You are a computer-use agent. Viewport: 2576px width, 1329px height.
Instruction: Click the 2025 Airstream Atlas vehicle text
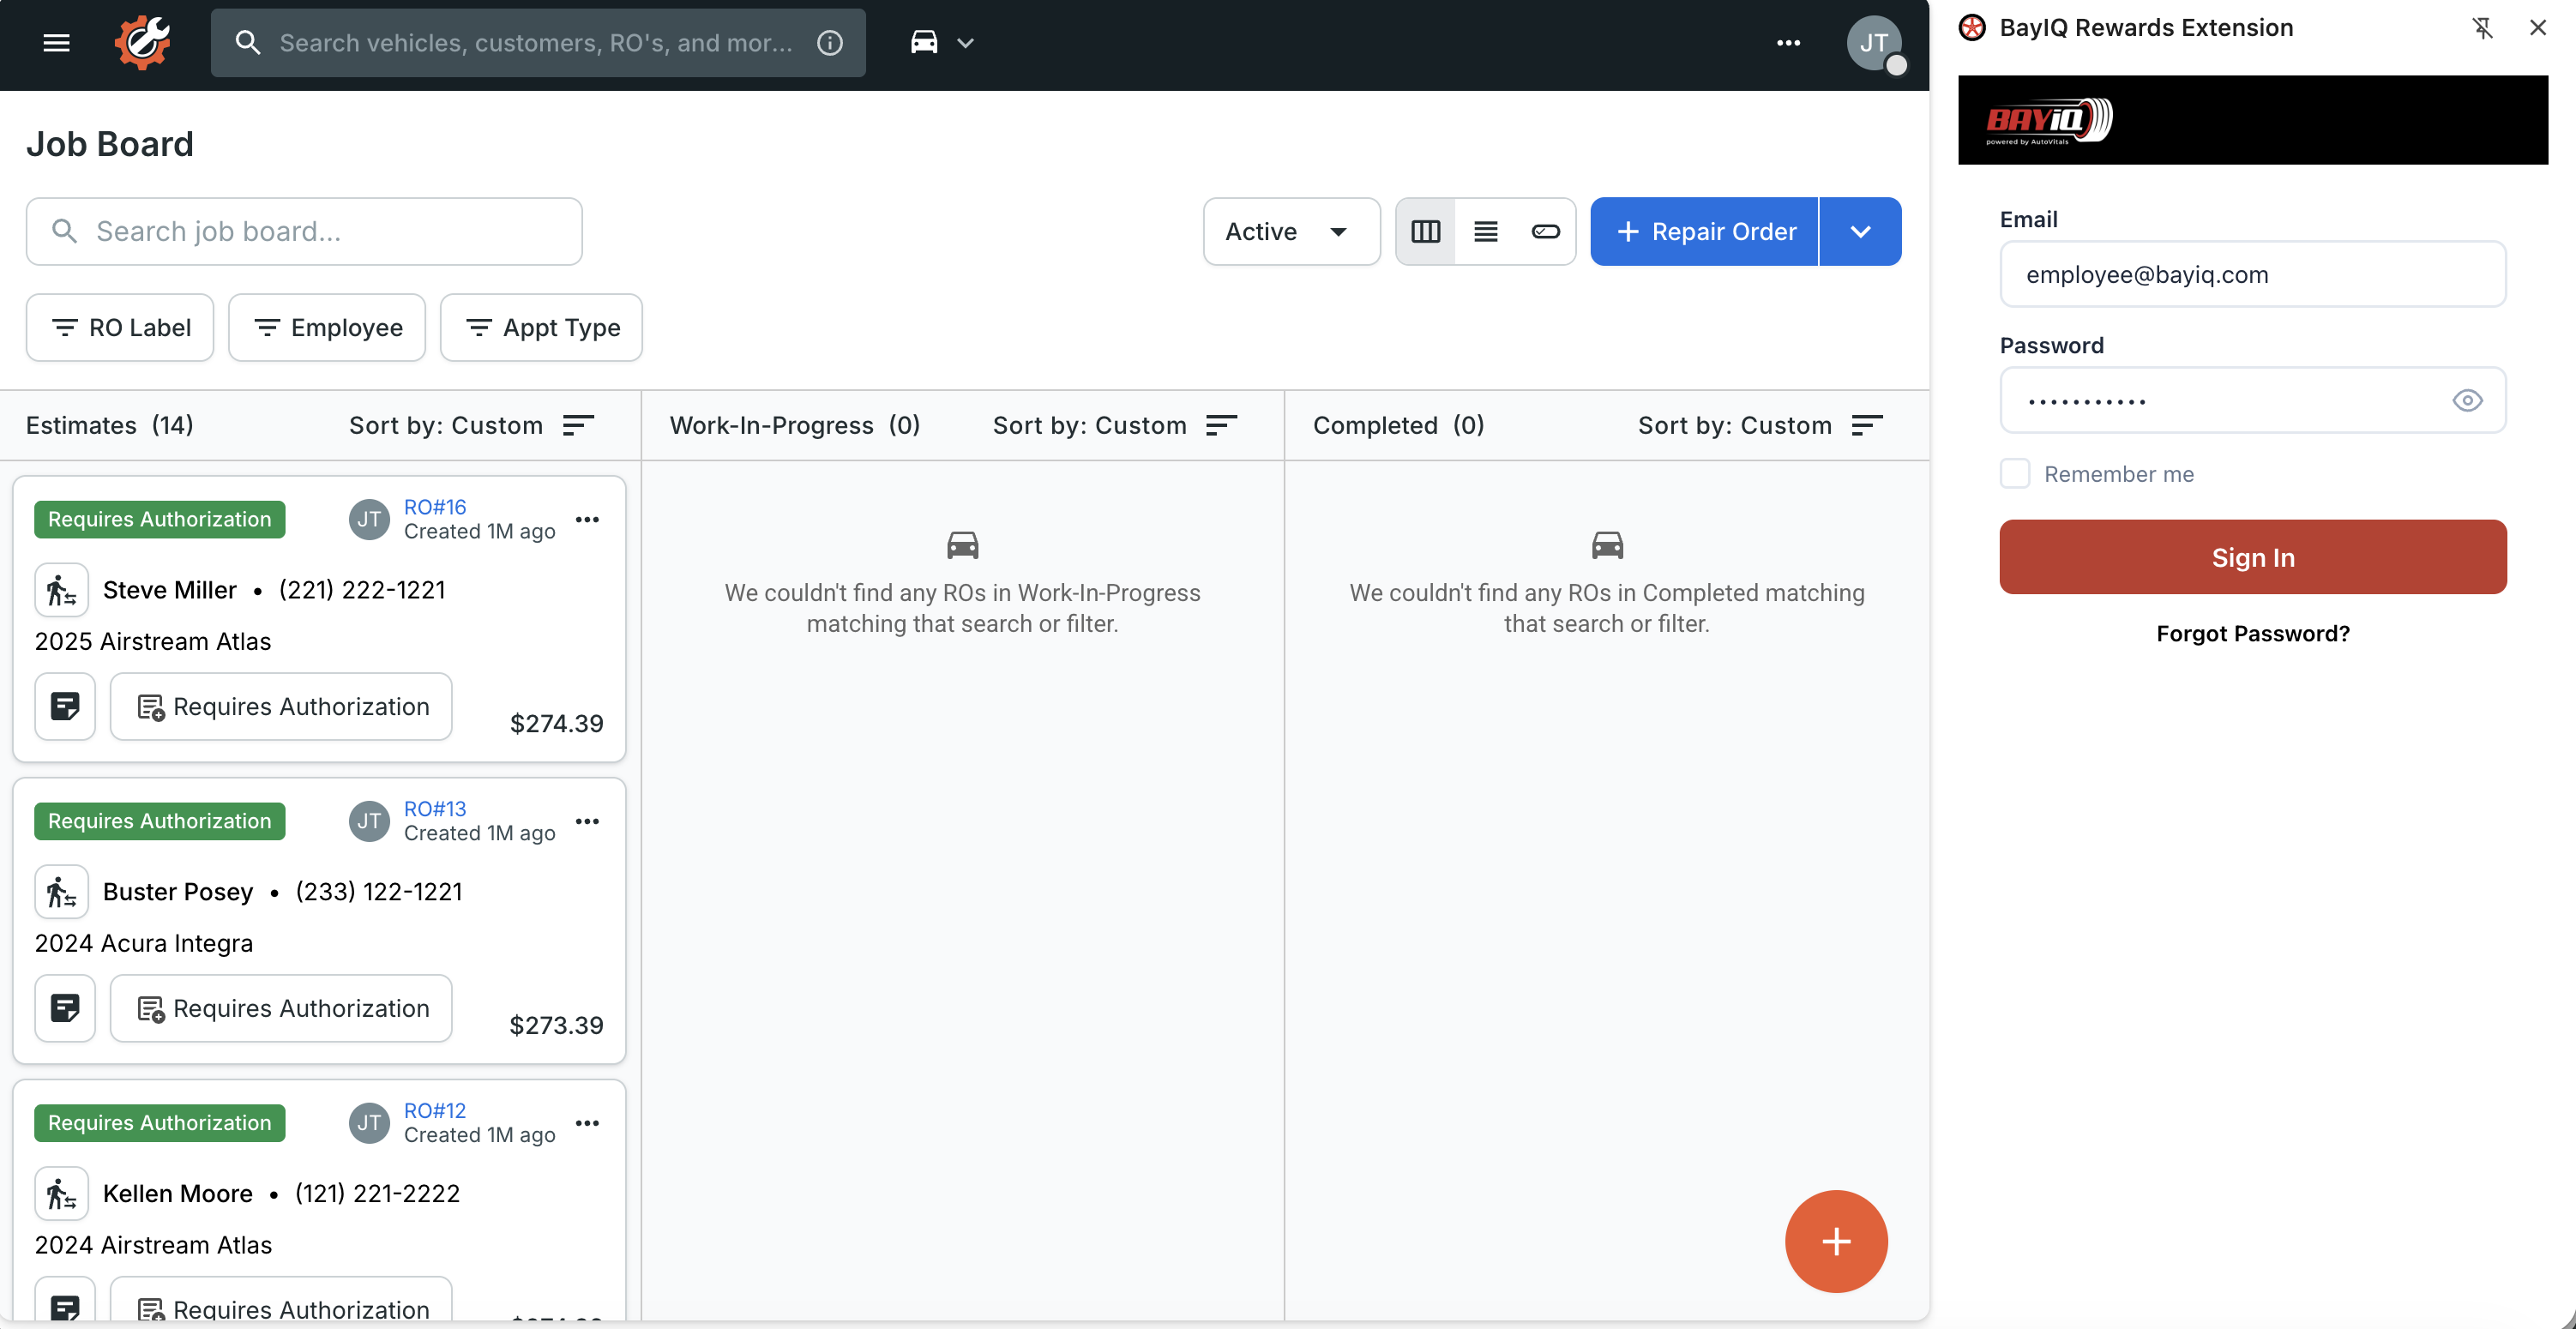[x=153, y=641]
